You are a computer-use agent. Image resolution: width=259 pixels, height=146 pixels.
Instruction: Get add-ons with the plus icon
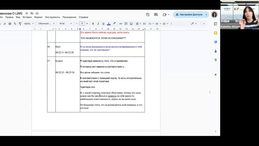point(216,75)
